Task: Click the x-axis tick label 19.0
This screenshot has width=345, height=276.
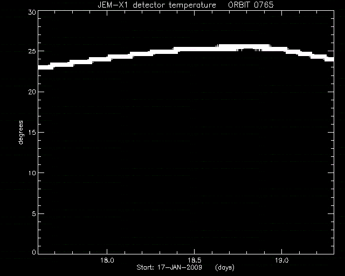Action: pyautogui.click(x=282, y=260)
